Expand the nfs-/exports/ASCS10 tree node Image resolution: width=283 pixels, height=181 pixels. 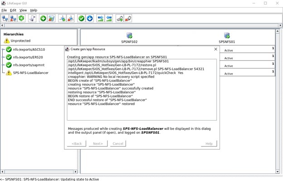[3, 49]
